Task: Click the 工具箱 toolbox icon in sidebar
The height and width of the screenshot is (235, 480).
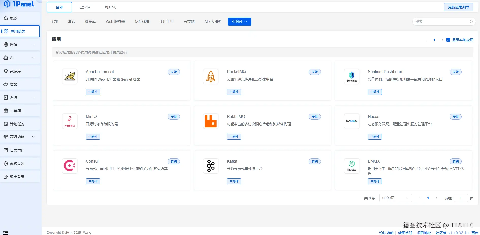Action: (6, 111)
